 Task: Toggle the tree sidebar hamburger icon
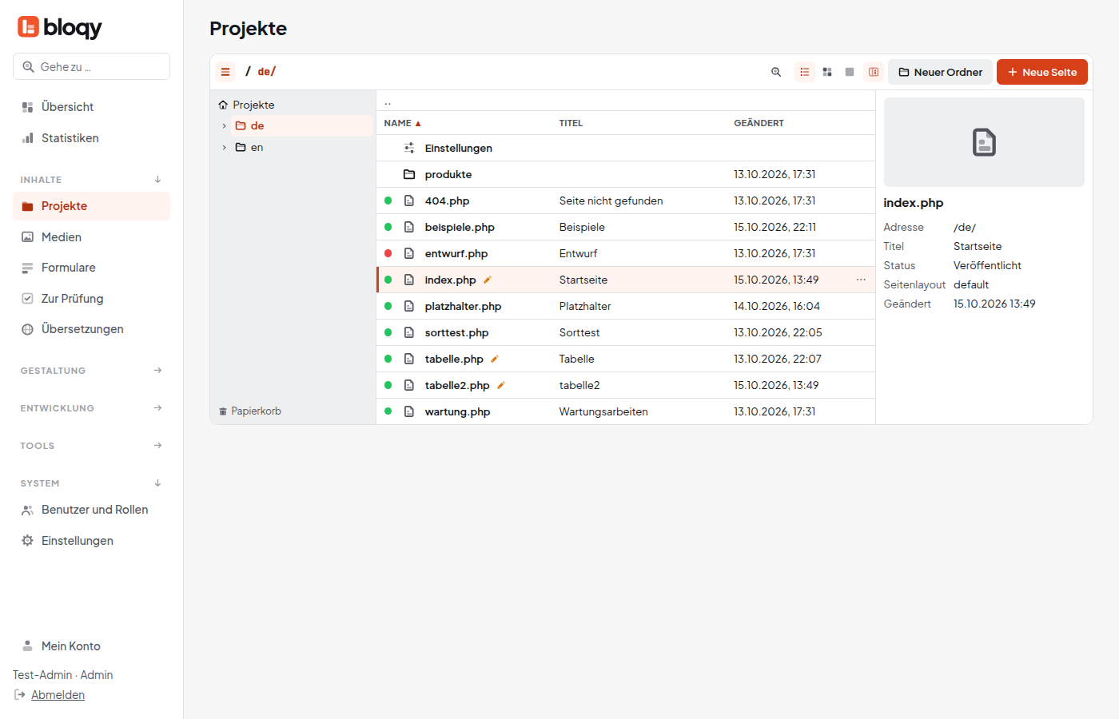[225, 72]
